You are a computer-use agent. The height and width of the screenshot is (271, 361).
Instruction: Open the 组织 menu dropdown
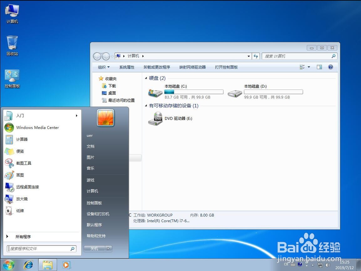pyautogui.click(x=104, y=67)
